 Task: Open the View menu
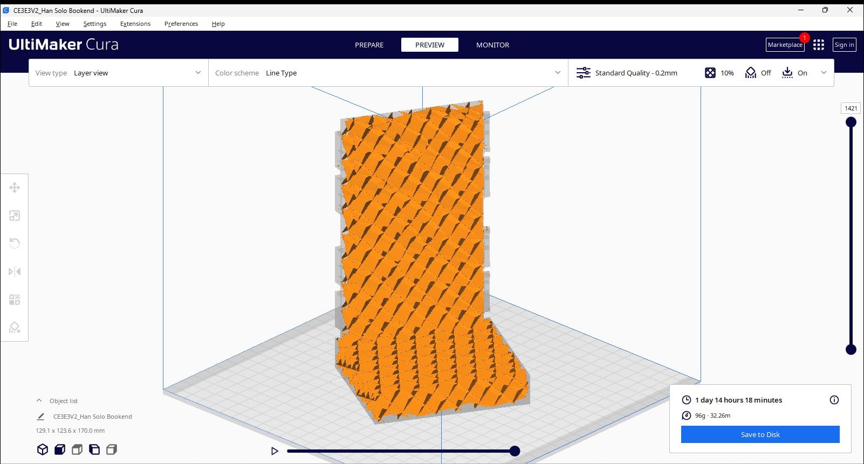coord(63,24)
